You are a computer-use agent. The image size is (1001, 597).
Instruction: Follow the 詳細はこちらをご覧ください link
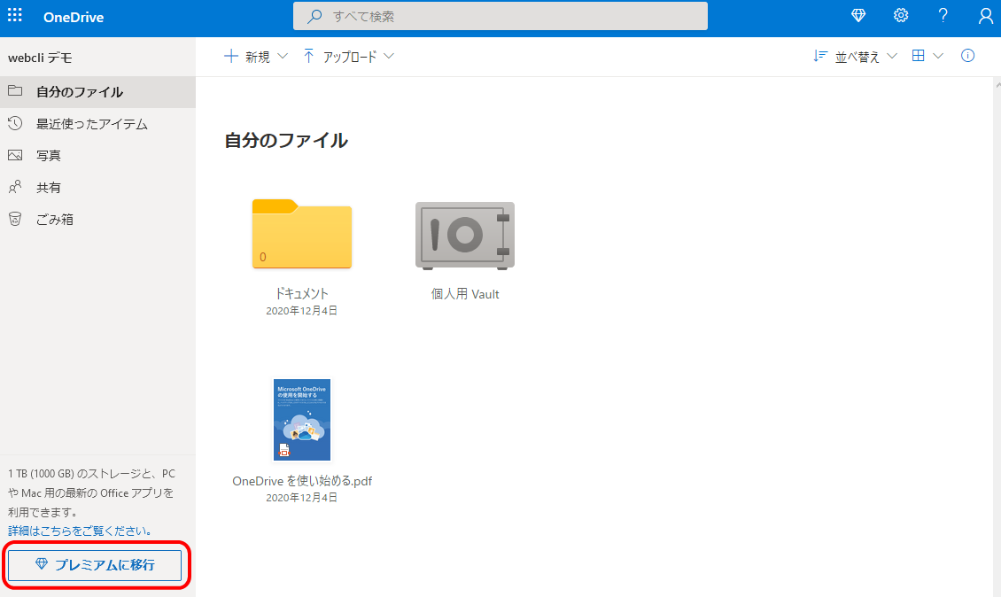pos(80,531)
